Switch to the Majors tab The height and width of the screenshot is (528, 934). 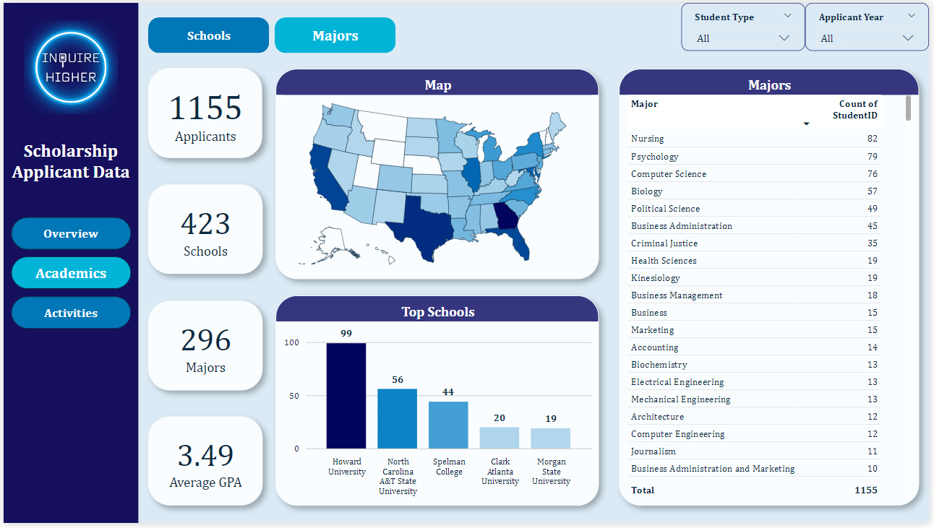[335, 35]
